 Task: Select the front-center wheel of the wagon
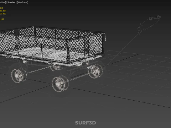[60, 84]
